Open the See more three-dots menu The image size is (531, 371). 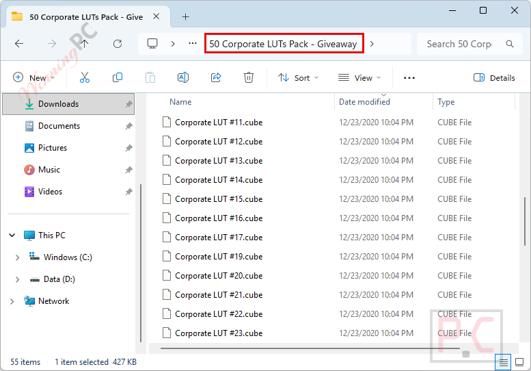[409, 78]
